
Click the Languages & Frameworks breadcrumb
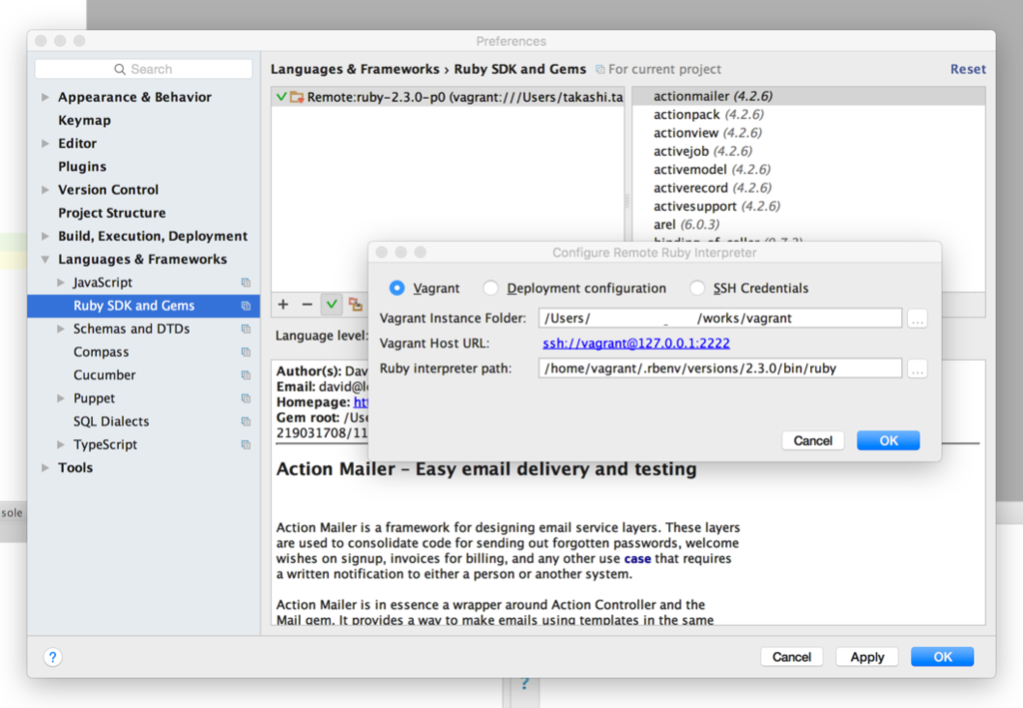(355, 69)
